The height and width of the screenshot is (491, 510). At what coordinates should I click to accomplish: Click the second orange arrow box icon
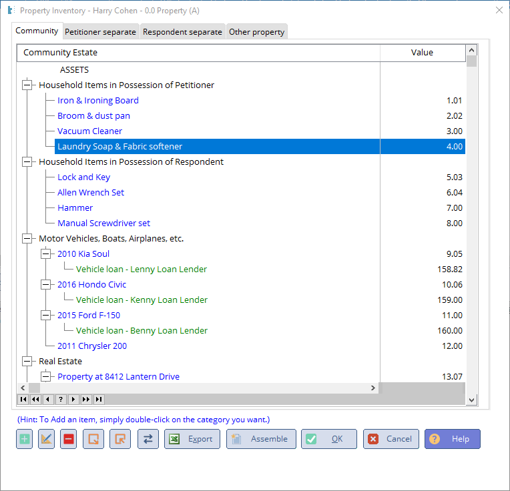click(x=120, y=439)
